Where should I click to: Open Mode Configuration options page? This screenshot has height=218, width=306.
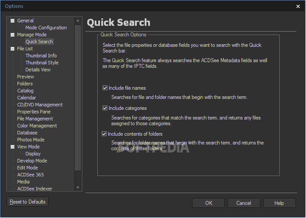tap(46, 28)
